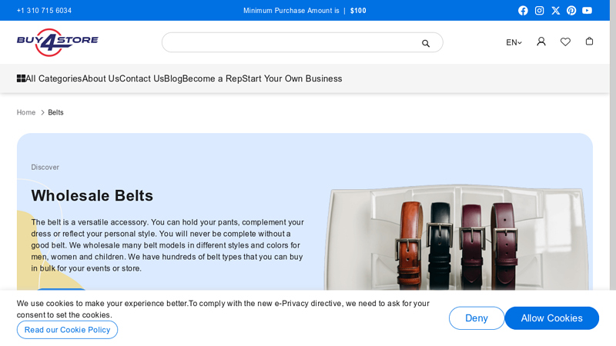616x346 pixels.
Task: Click the search magnifier icon
Action: tap(426, 43)
